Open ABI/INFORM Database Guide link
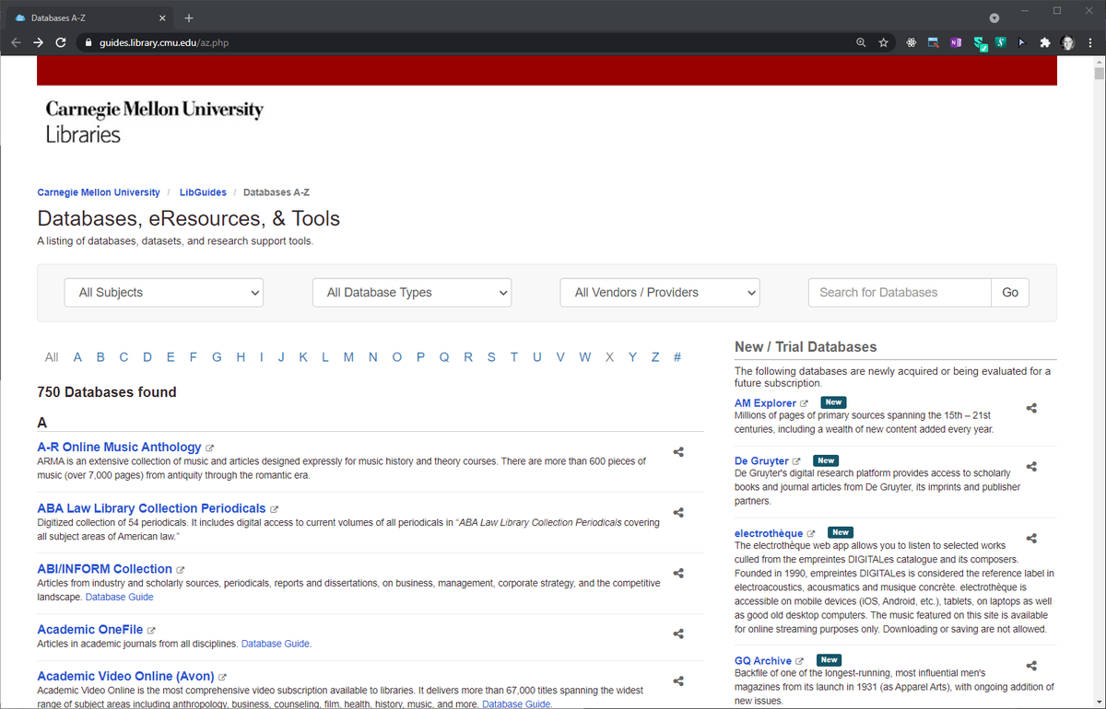Viewport: 1106px width, 709px height. click(x=119, y=597)
